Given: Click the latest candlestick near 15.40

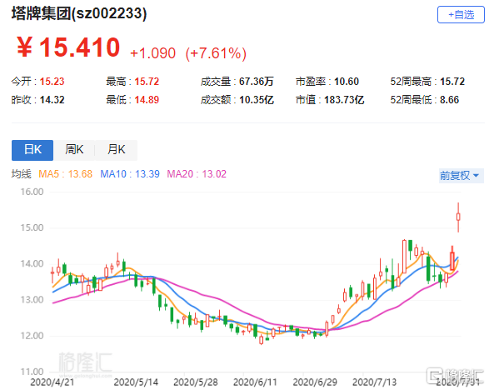Looking at the screenshot, I should coord(458,217).
